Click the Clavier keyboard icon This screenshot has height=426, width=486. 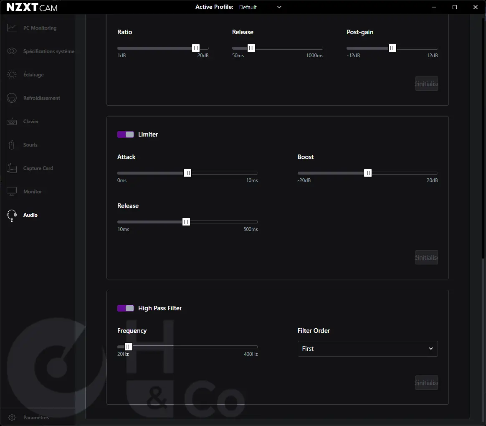[12, 122]
